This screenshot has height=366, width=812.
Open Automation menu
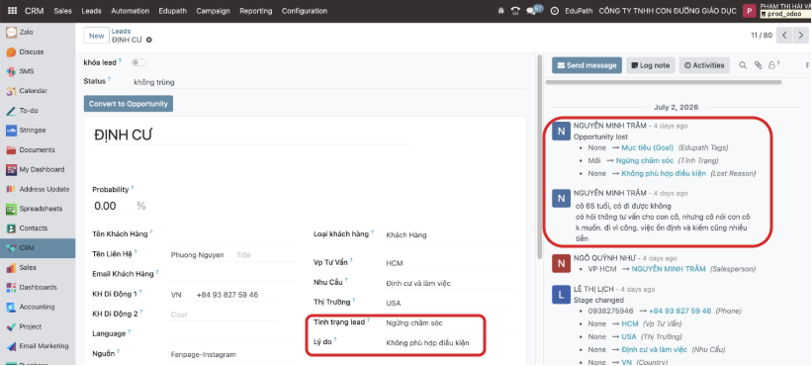[130, 11]
